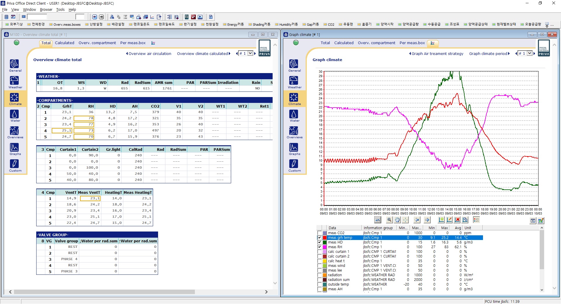Click the meas grh temp red swatch
The height and width of the screenshot is (304, 561).
tap(325, 238)
